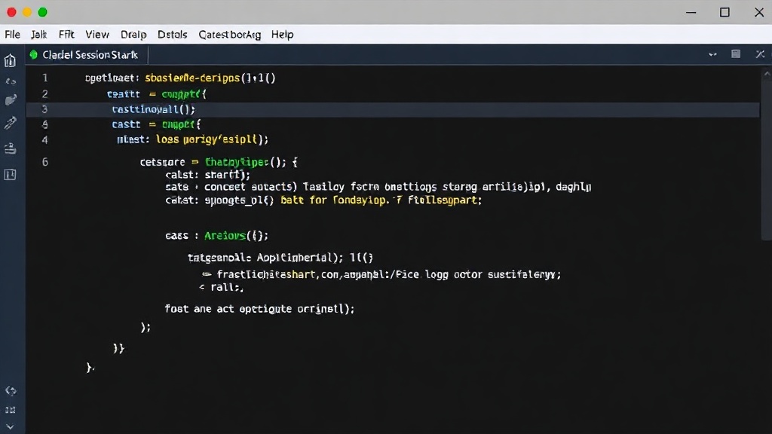772x434 pixels.
Task: Click the tag icon in the sidebar
Action: (11, 100)
